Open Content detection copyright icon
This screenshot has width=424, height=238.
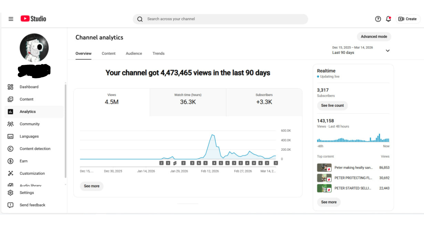point(11,149)
